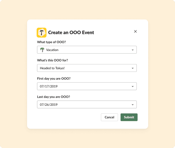Screen dimensions: 175x148
Task: Click the Create an OOO Event title
Action: (x=71, y=33)
